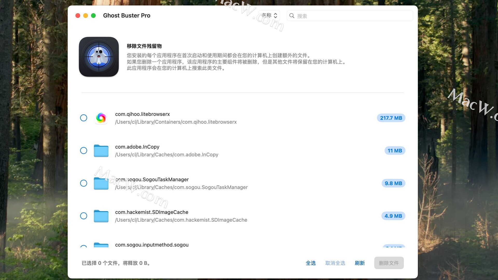The height and width of the screenshot is (280, 498).
Task: Click the /Users/cl/Library/Caches/com.hackemist.SDImageCache path
Action: pyautogui.click(x=181, y=220)
